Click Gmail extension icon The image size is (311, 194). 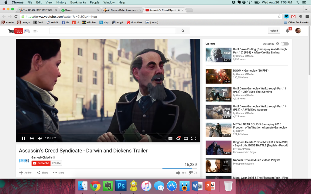point(293,16)
